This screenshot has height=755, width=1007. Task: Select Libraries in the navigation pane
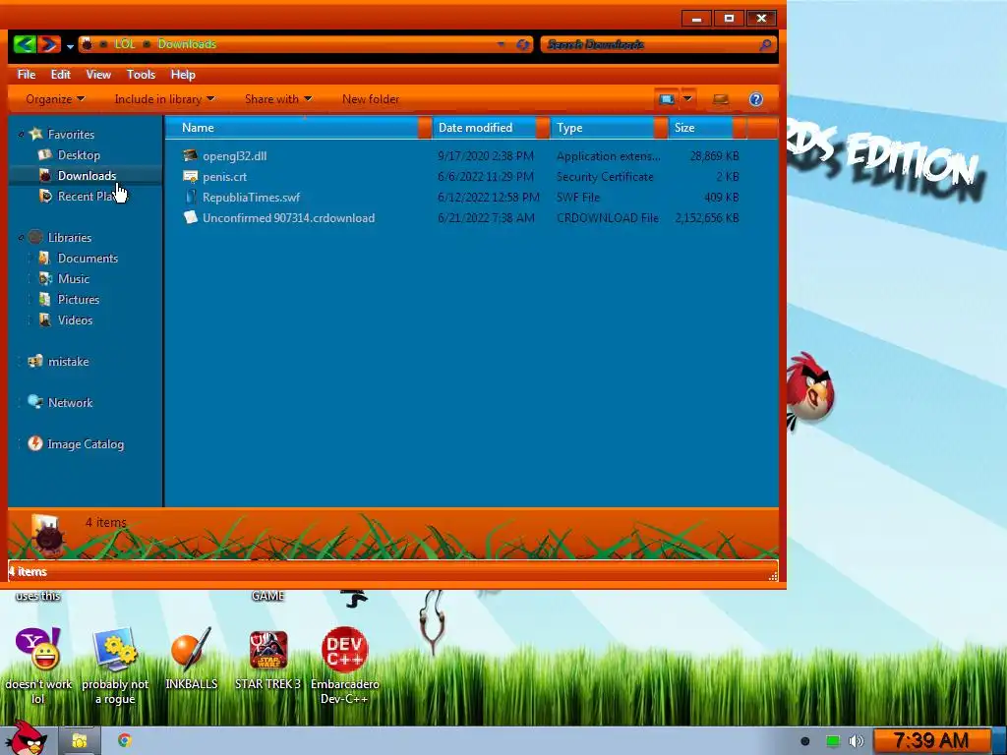pos(70,238)
